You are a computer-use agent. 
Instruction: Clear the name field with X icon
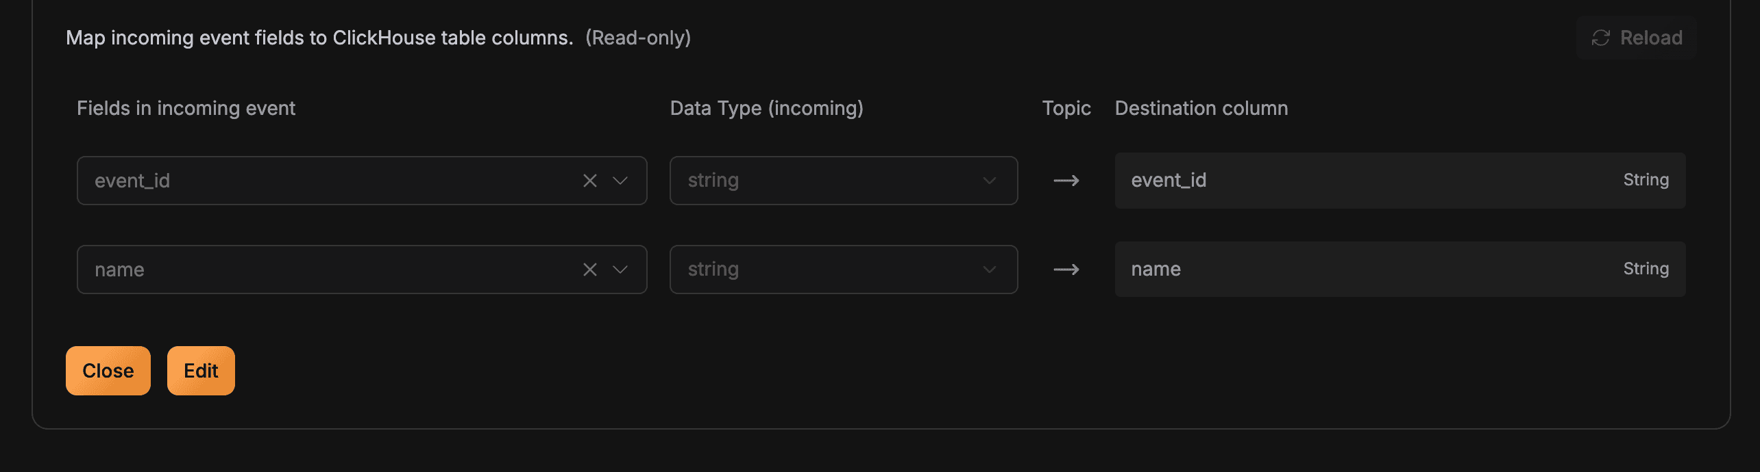pos(589,270)
